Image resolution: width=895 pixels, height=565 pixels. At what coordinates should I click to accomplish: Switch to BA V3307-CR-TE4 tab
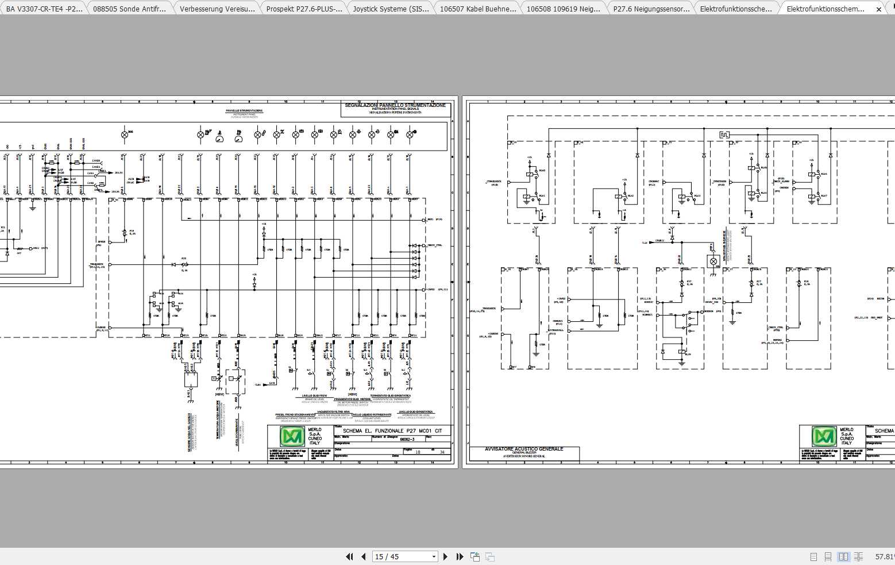coord(44,9)
